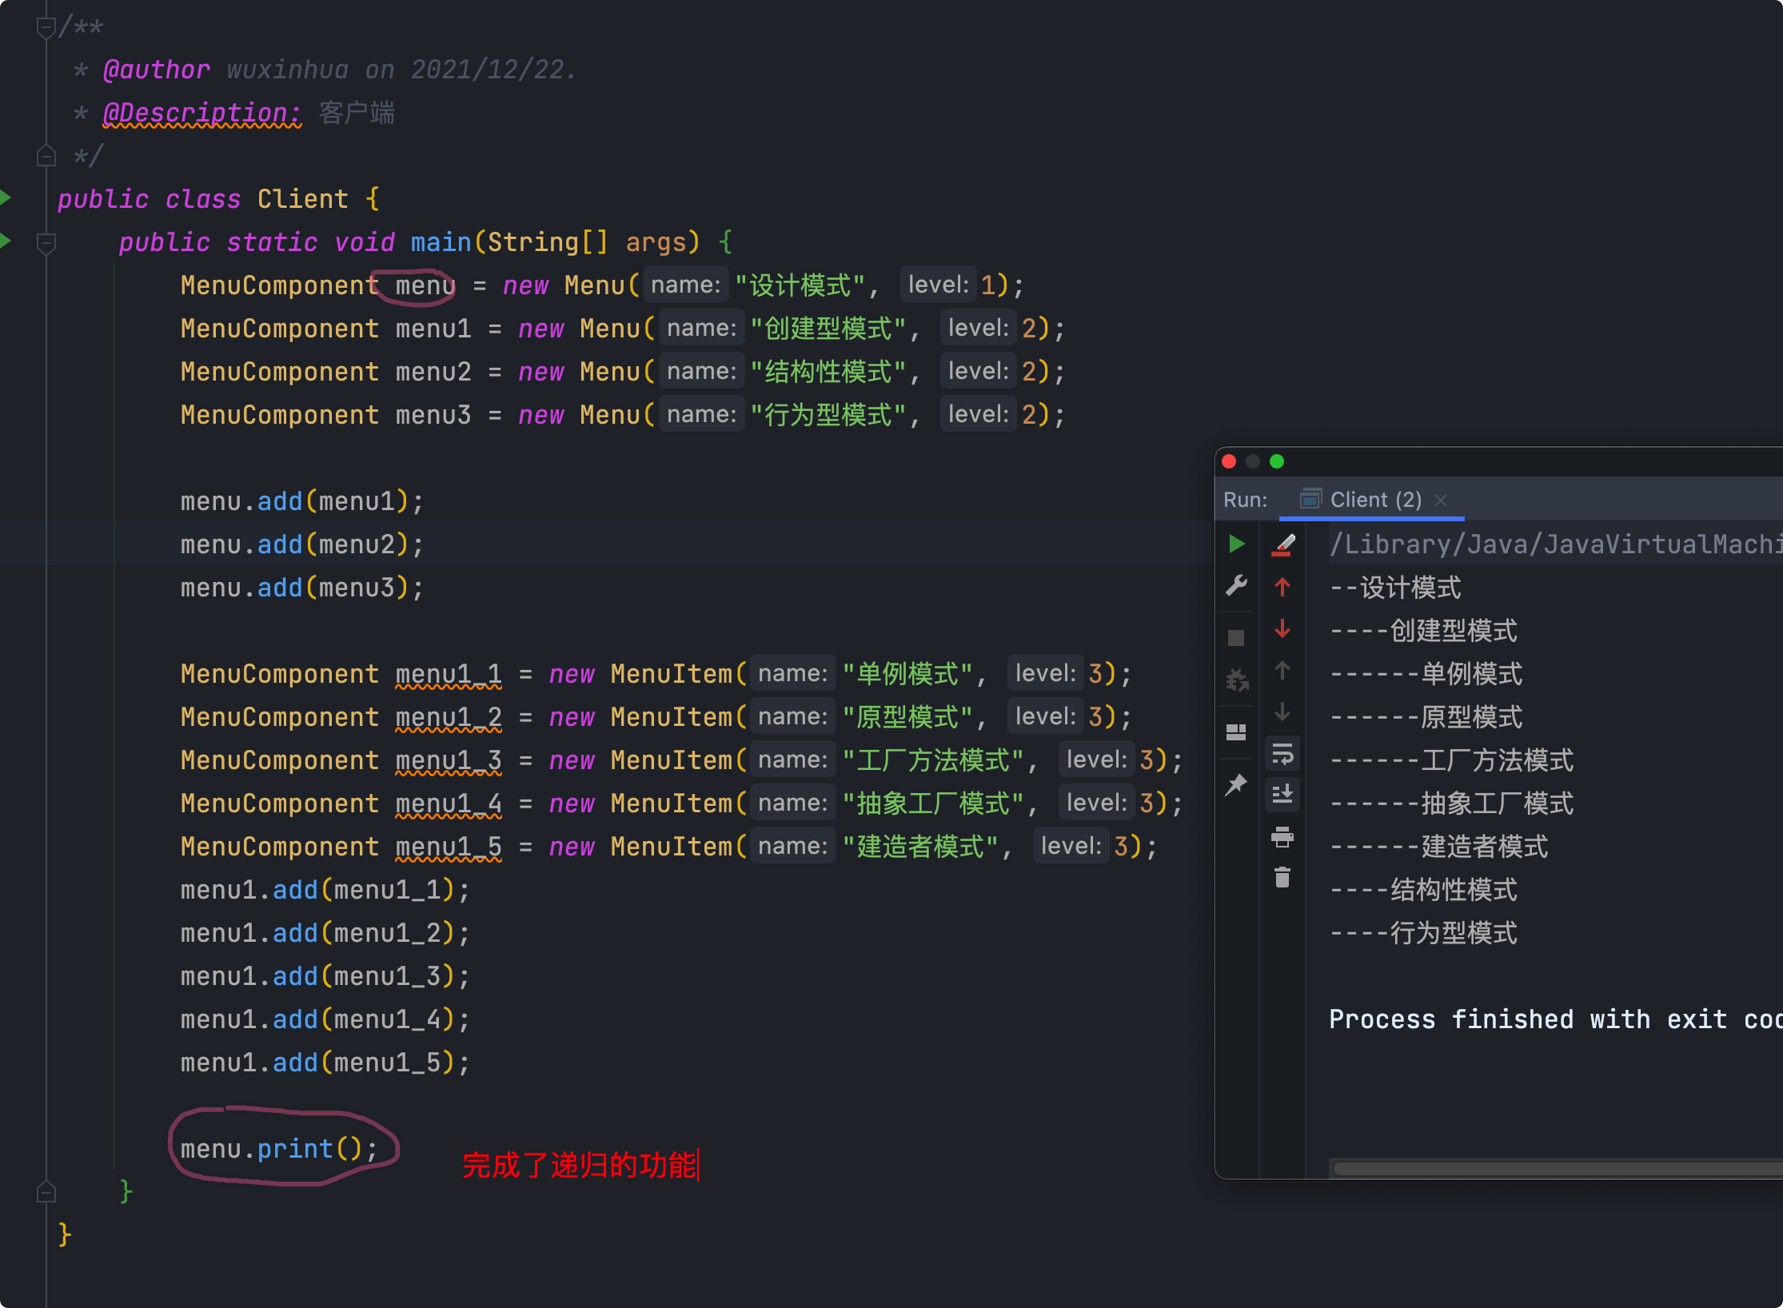
Task: Click the restore layout icon
Action: click(1236, 732)
